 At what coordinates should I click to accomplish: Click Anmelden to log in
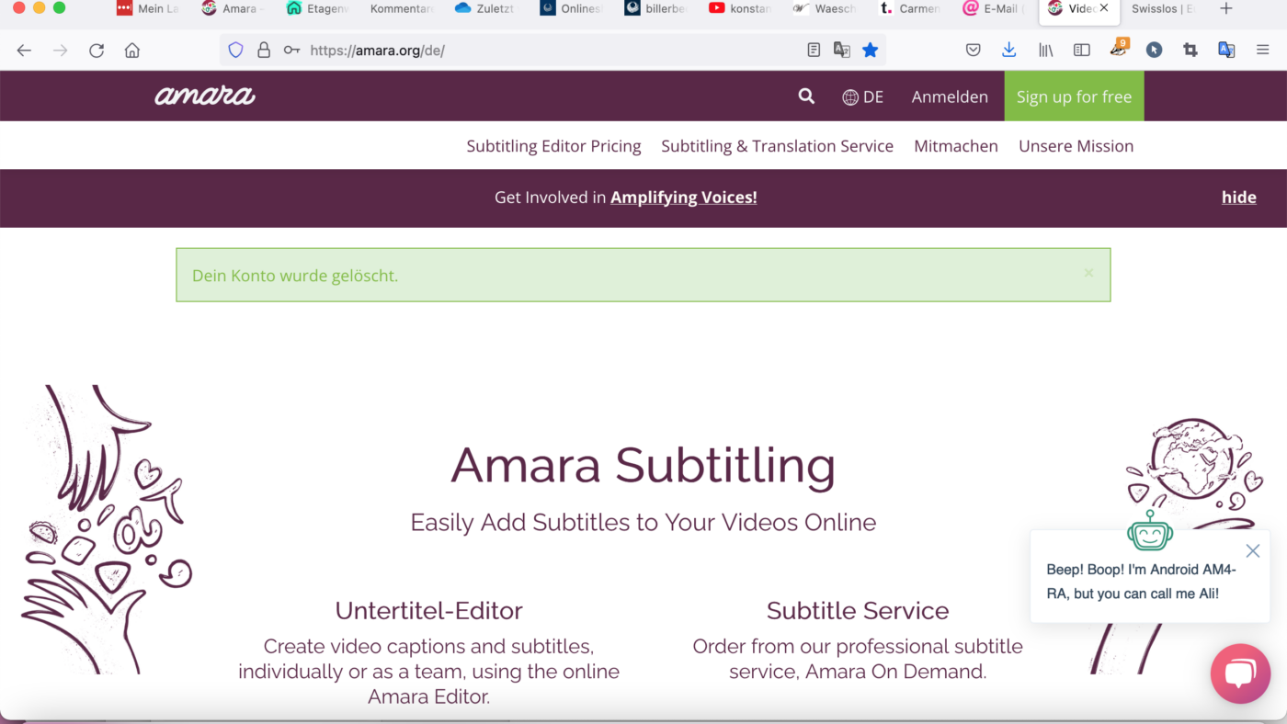(950, 96)
